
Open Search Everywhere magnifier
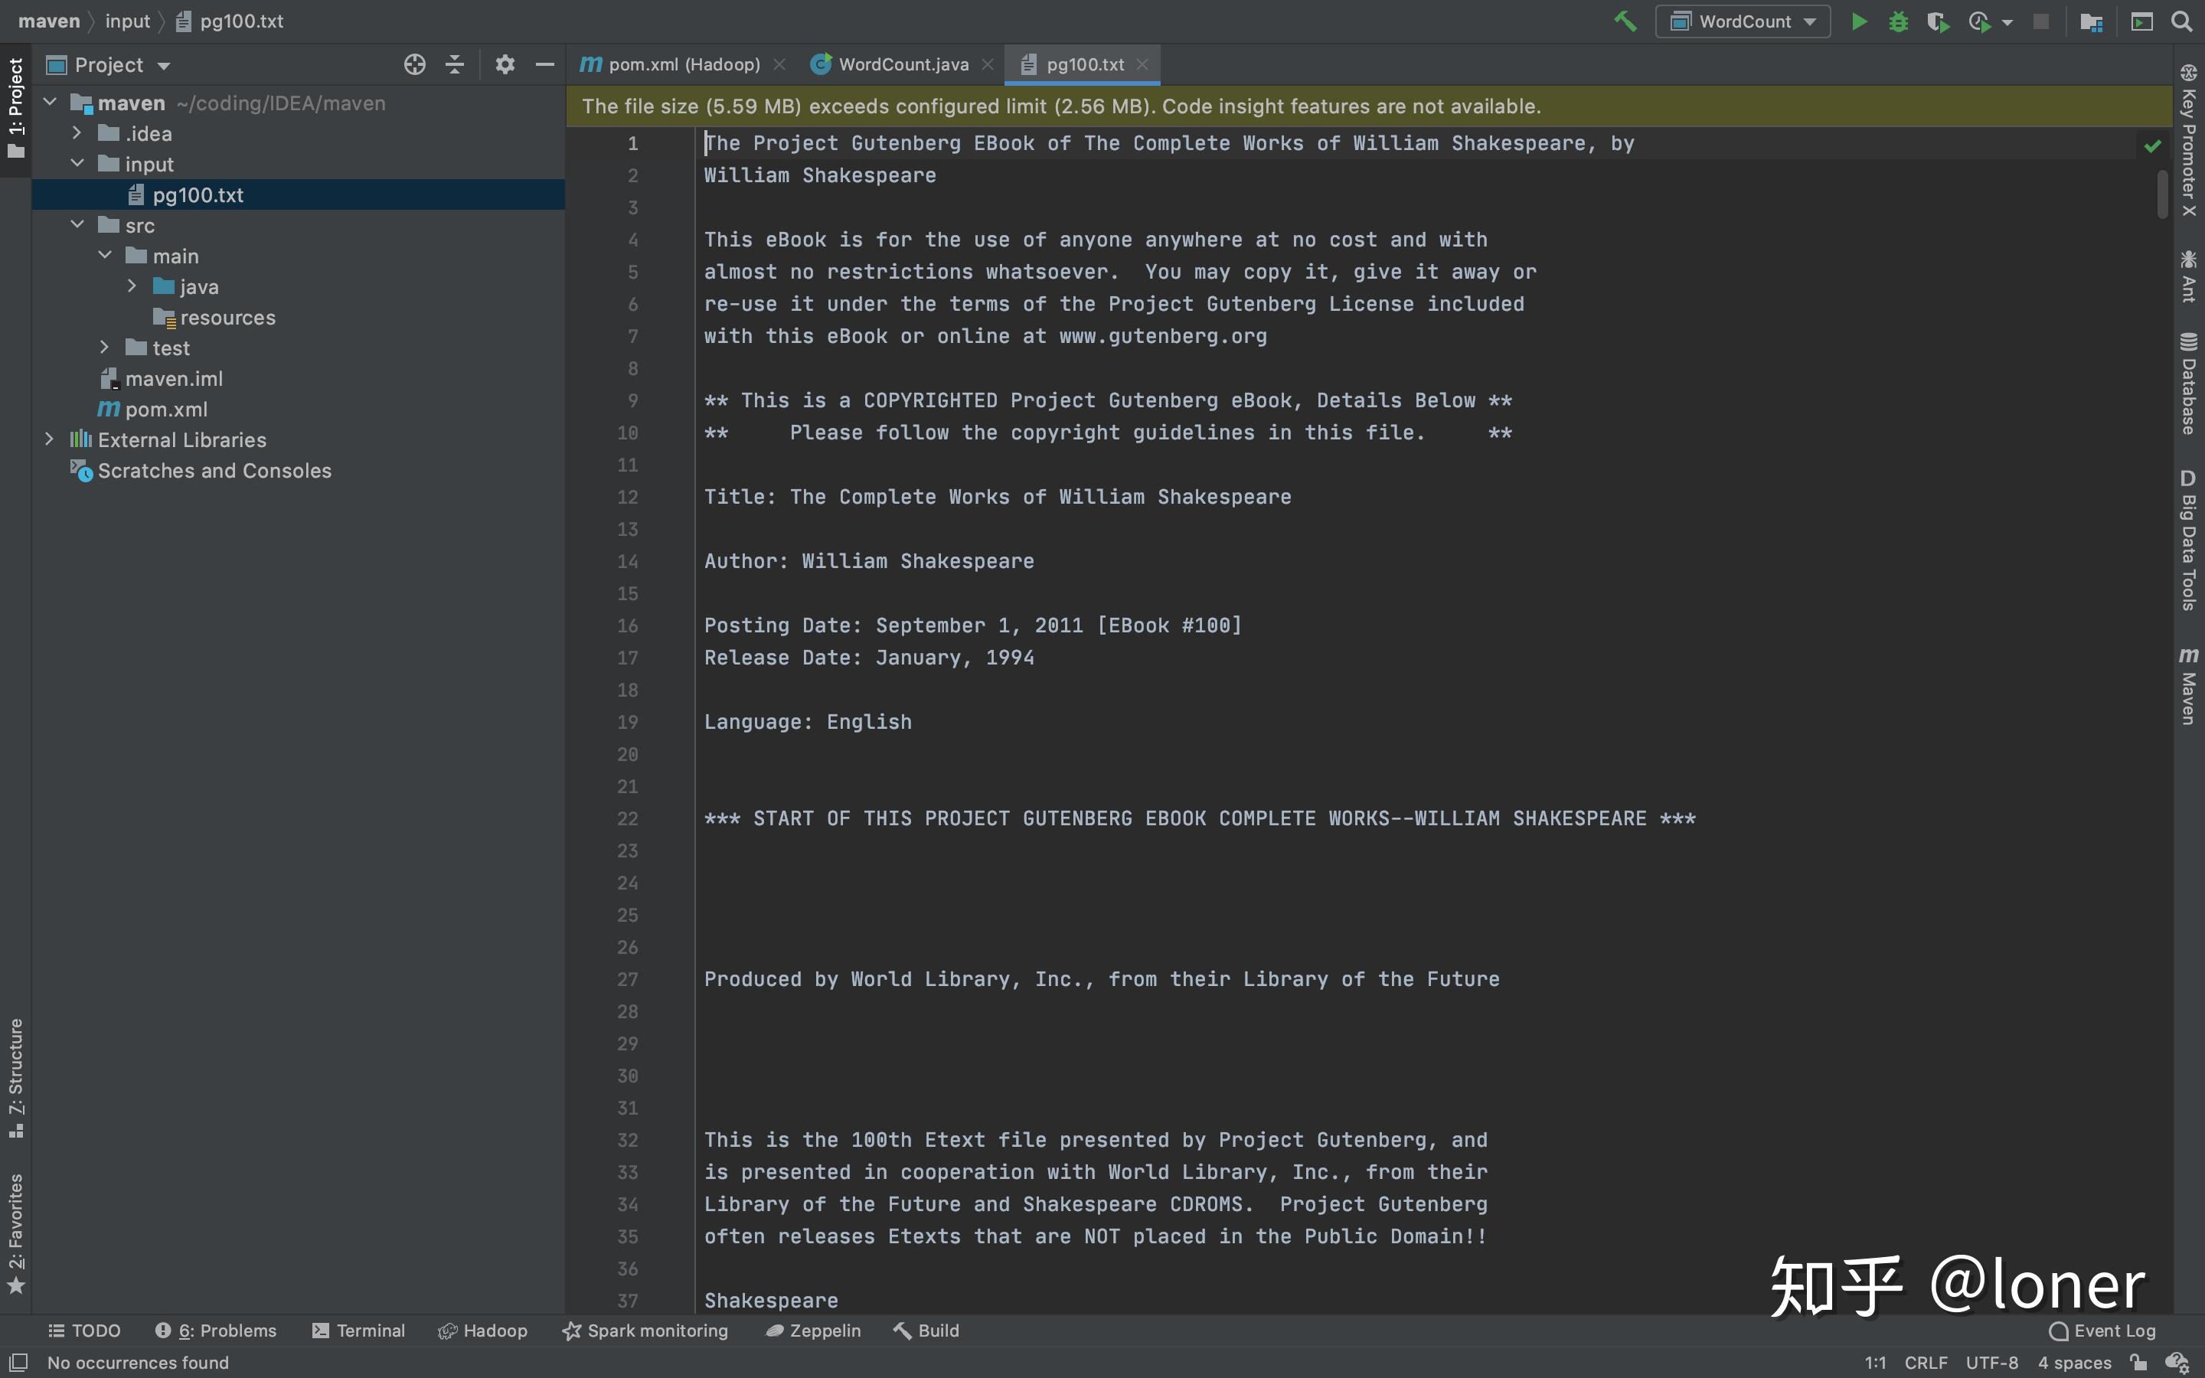pyautogui.click(x=2181, y=21)
